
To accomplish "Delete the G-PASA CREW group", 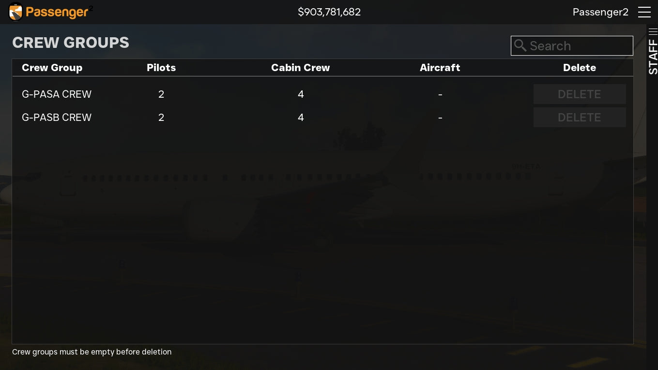I will (x=579, y=94).
